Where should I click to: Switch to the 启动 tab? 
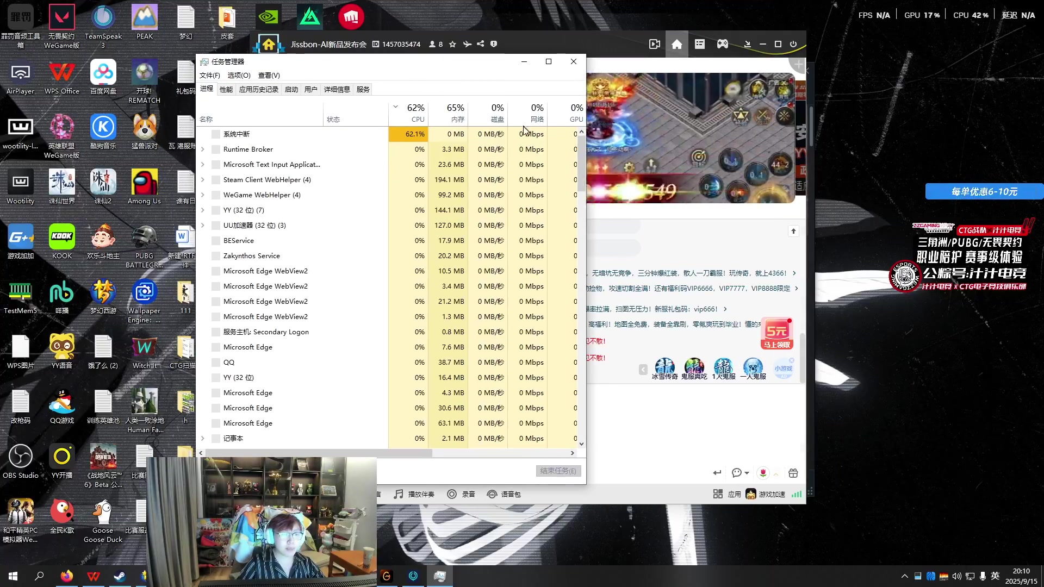pos(291,89)
